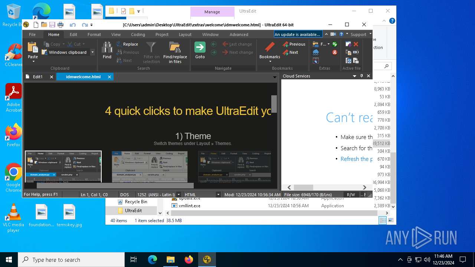Image resolution: width=475 pixels, height=267 pixels.
Task: Expand the Bookmarks dropdown arrow
Action: [270, 62]
